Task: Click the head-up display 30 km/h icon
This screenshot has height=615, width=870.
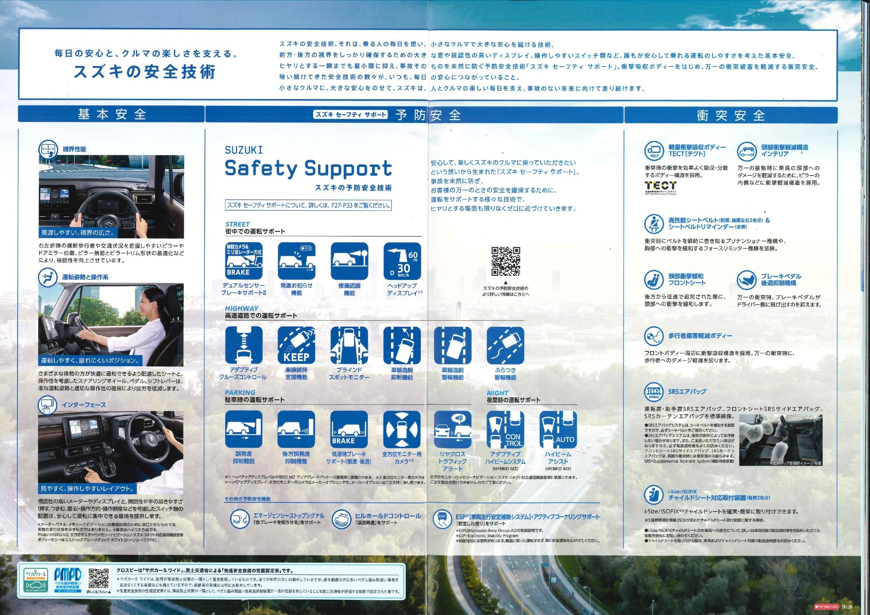Action: point(402,261)
